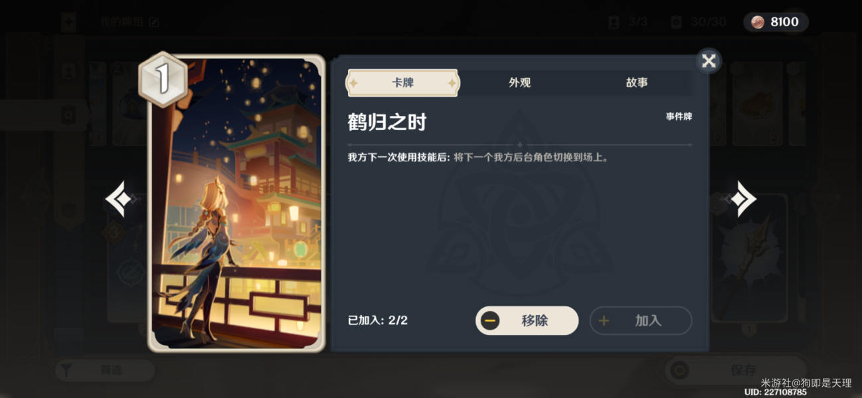The image size is (862, 398).
Task: Open the 故事 tab
Action: click(x=637, y=83)
